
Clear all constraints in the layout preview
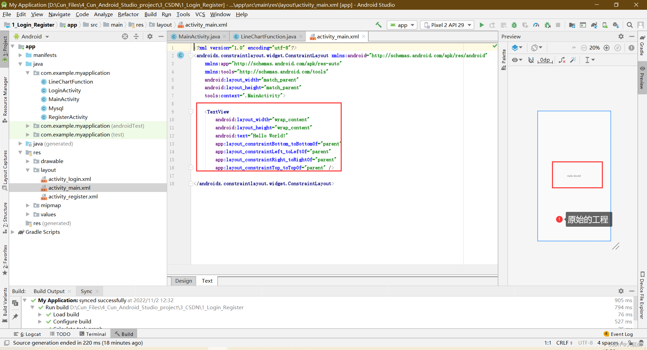point(561,60)
